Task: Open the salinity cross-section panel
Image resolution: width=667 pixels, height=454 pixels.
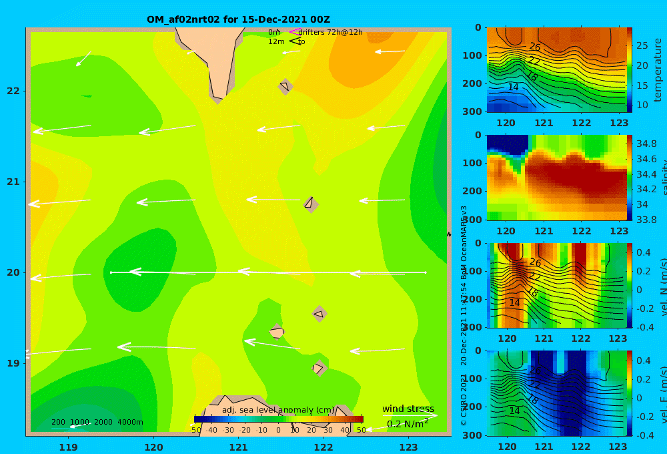Action: point(556,178)
